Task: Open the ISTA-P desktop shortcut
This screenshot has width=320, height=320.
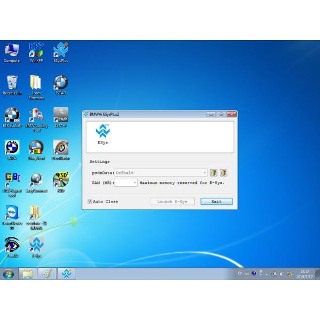Action: pos(61,118)
